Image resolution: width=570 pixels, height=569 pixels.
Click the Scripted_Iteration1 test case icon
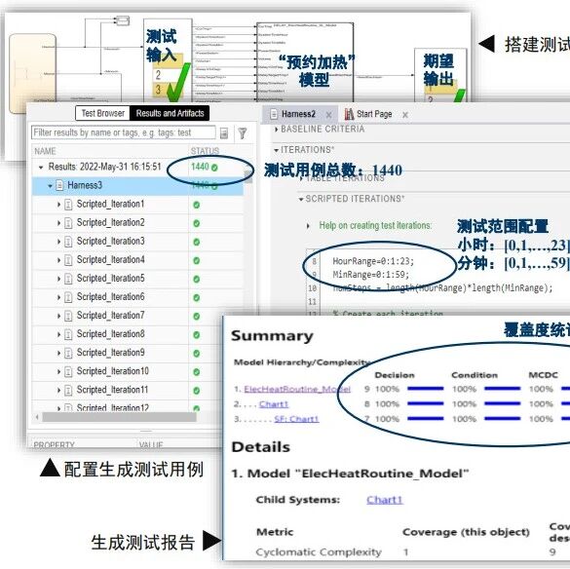tap(68, 205)
